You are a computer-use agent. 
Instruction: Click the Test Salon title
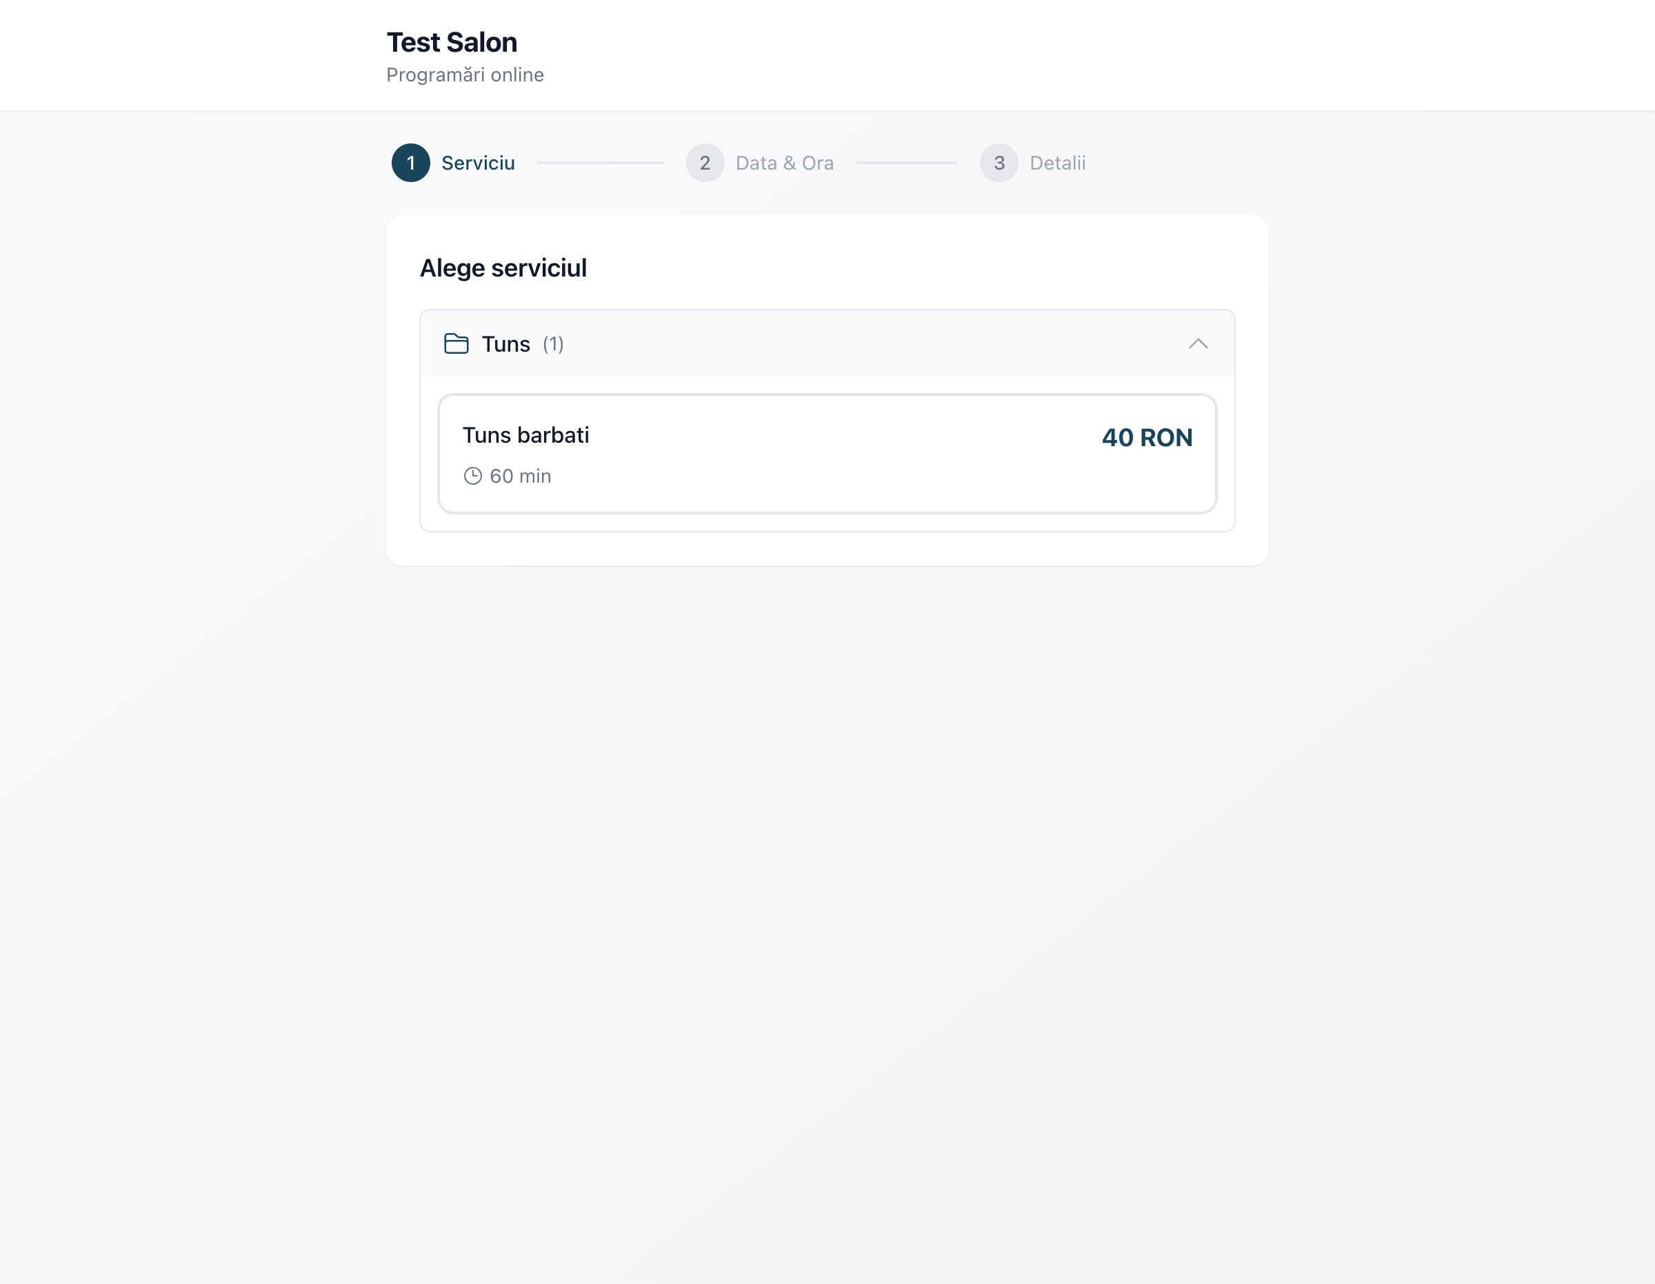pos(452,43)
